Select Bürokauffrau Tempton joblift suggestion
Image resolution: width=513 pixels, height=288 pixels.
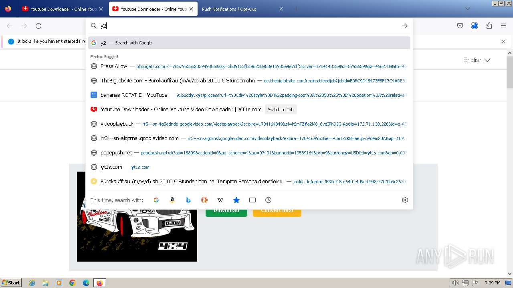[x=249, y=182]
